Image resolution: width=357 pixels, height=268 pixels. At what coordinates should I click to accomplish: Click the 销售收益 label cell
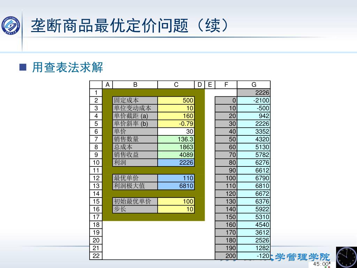[135, 155]
